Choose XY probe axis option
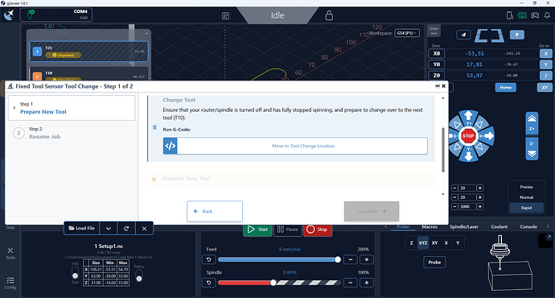The image size is (555, 298). (434, 242)
